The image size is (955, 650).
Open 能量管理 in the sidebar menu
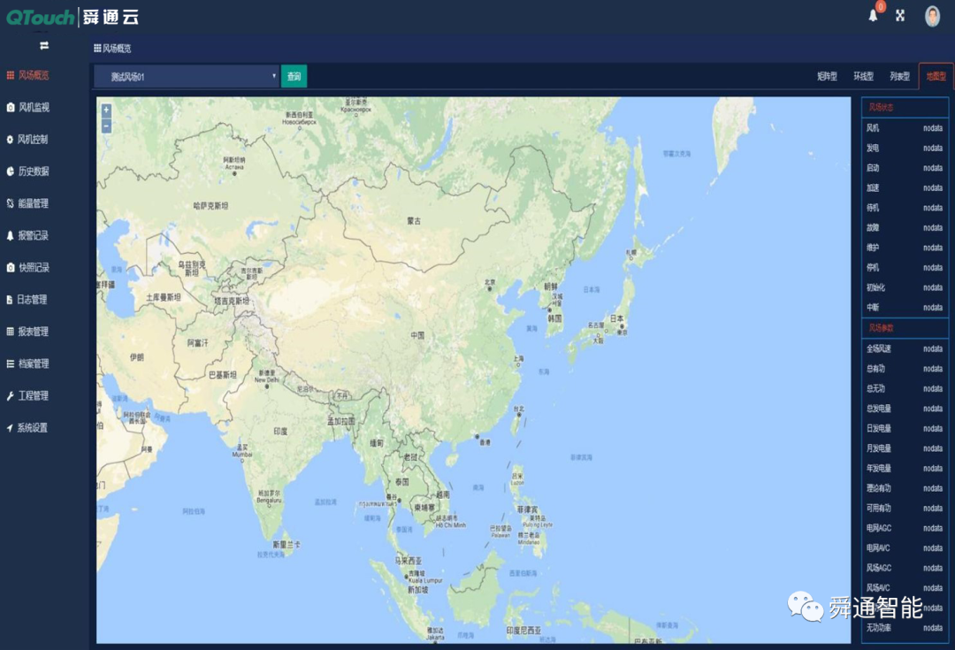(34, 203)
